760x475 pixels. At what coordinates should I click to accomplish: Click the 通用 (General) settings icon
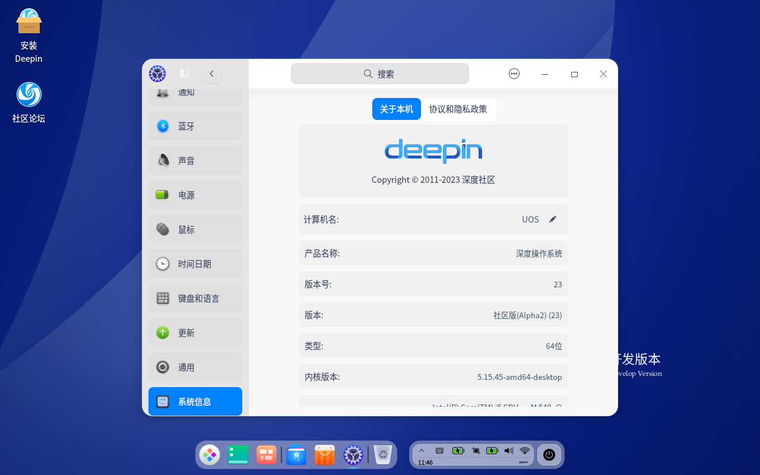pos(163,367)
